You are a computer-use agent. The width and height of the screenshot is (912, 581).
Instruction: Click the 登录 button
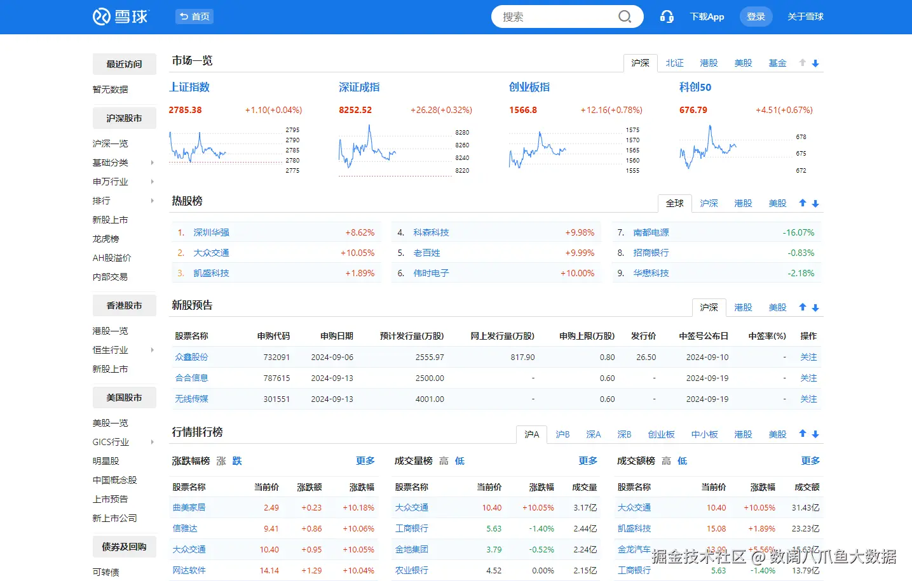(x=756, y=17)
